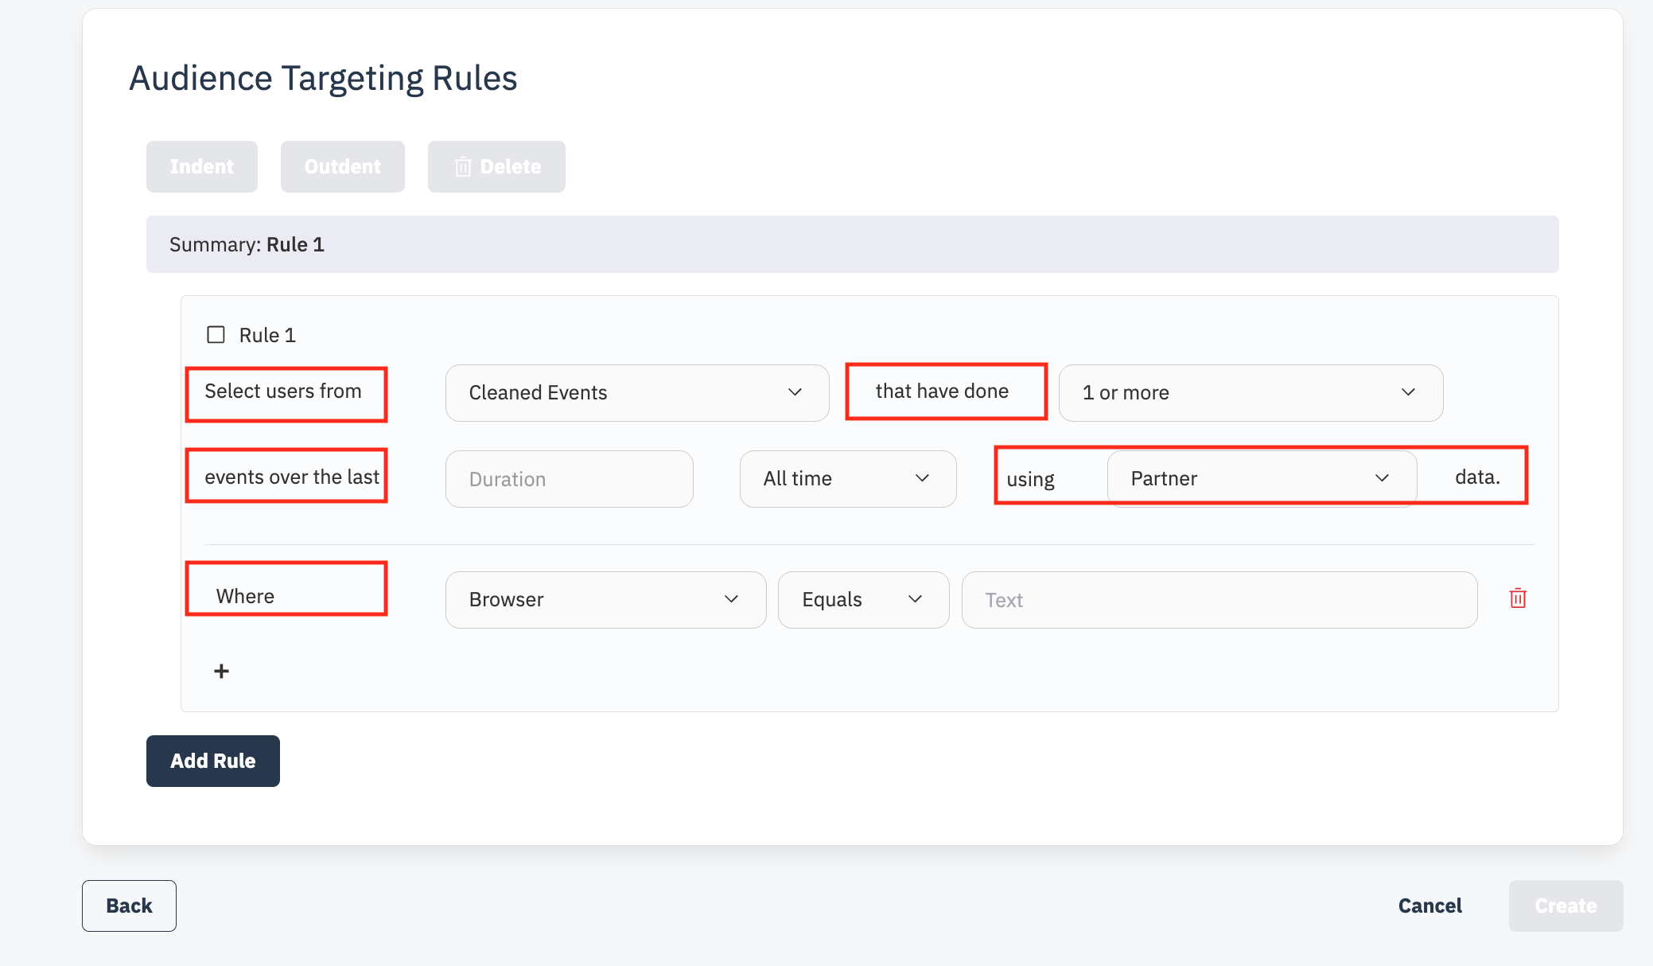Click the Summary Rule 1 bar
This screenshot has width=1653, height=966.
[851, 244]
